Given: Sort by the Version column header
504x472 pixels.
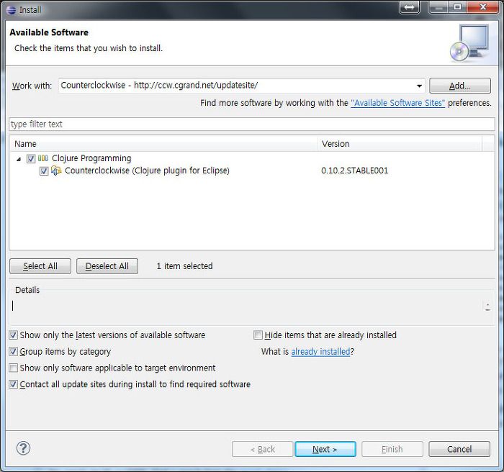Looking at the screenshot, I should 400,144.
